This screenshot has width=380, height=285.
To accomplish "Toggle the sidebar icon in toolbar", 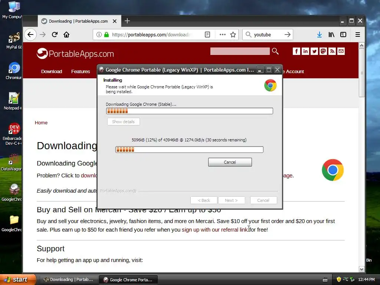I will click(x=343, y=35).
